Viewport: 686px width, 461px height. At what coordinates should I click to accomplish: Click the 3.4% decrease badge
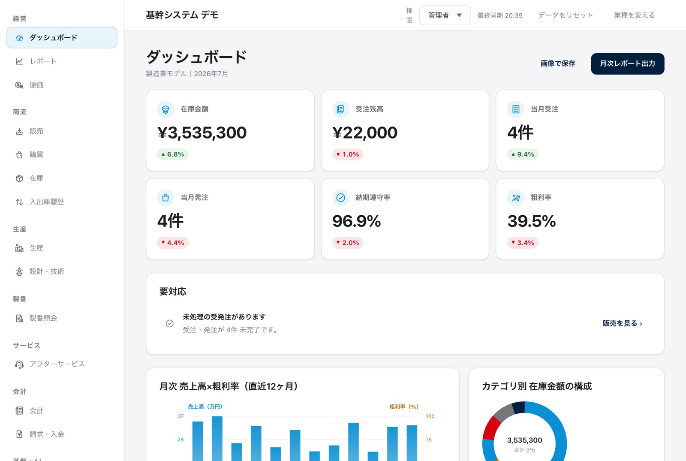click(x=523, y=243)
